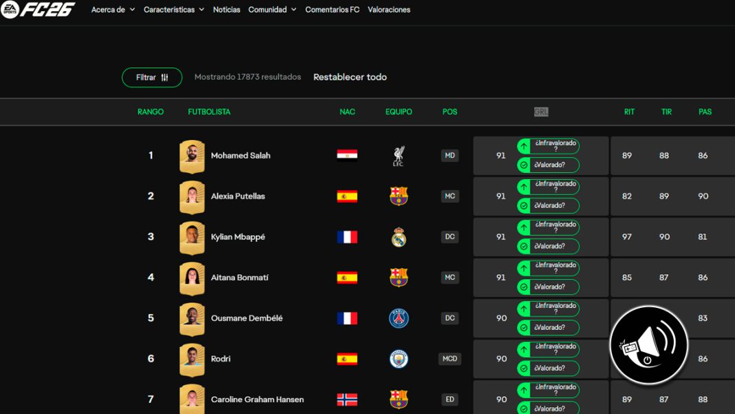
Task: Sort by TIR column header
Action: coord(667,112)
